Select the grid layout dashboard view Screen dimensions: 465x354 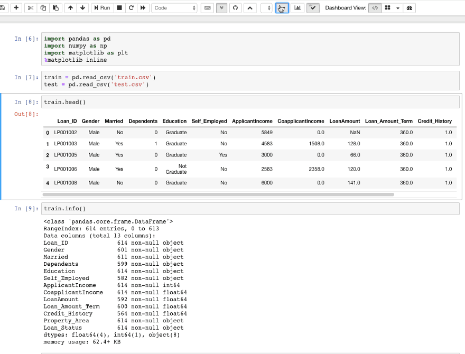click(388, 8)
